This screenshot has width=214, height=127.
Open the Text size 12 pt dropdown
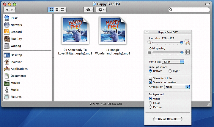173,62
